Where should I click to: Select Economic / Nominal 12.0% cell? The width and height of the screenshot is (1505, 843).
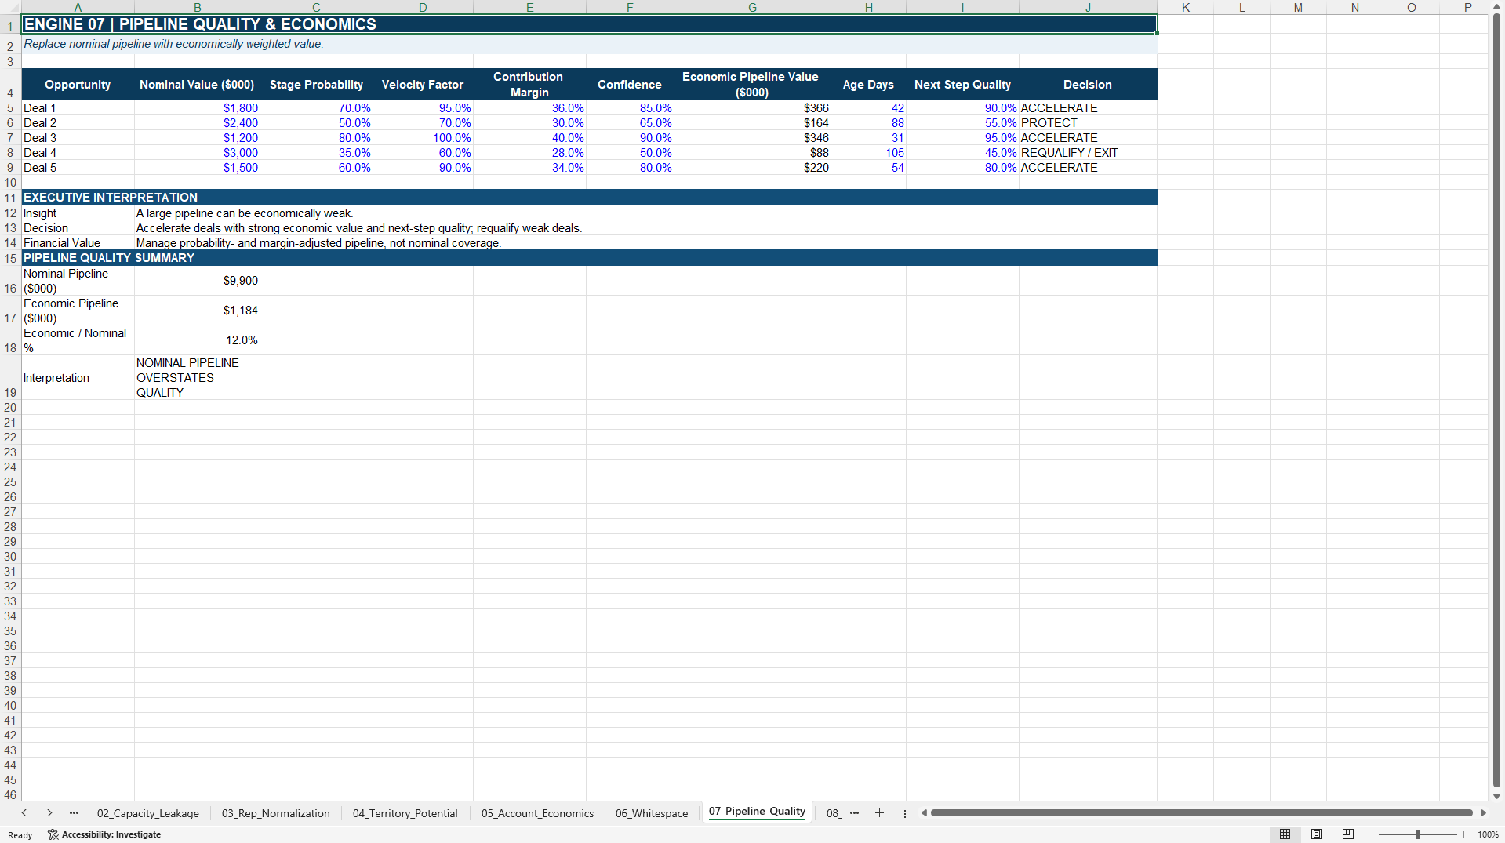click(197, 340)
